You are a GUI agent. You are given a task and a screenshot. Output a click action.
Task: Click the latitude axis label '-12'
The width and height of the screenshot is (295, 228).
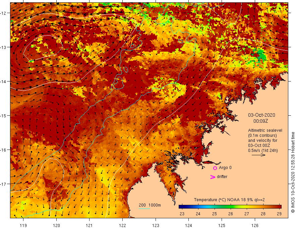click(x=3, y=13)
